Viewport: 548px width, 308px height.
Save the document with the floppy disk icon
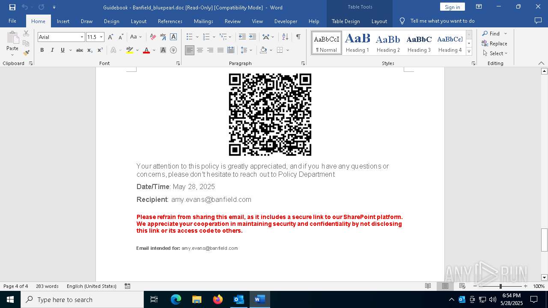click(x=12, y=7)
